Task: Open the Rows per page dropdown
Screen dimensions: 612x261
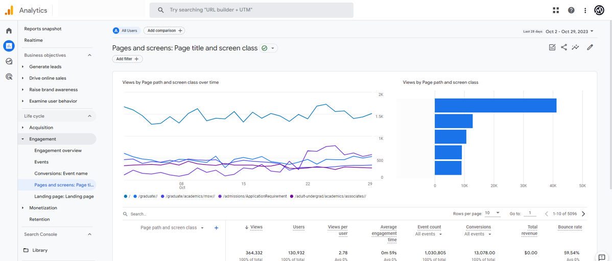Action: (x=492, y=213)
